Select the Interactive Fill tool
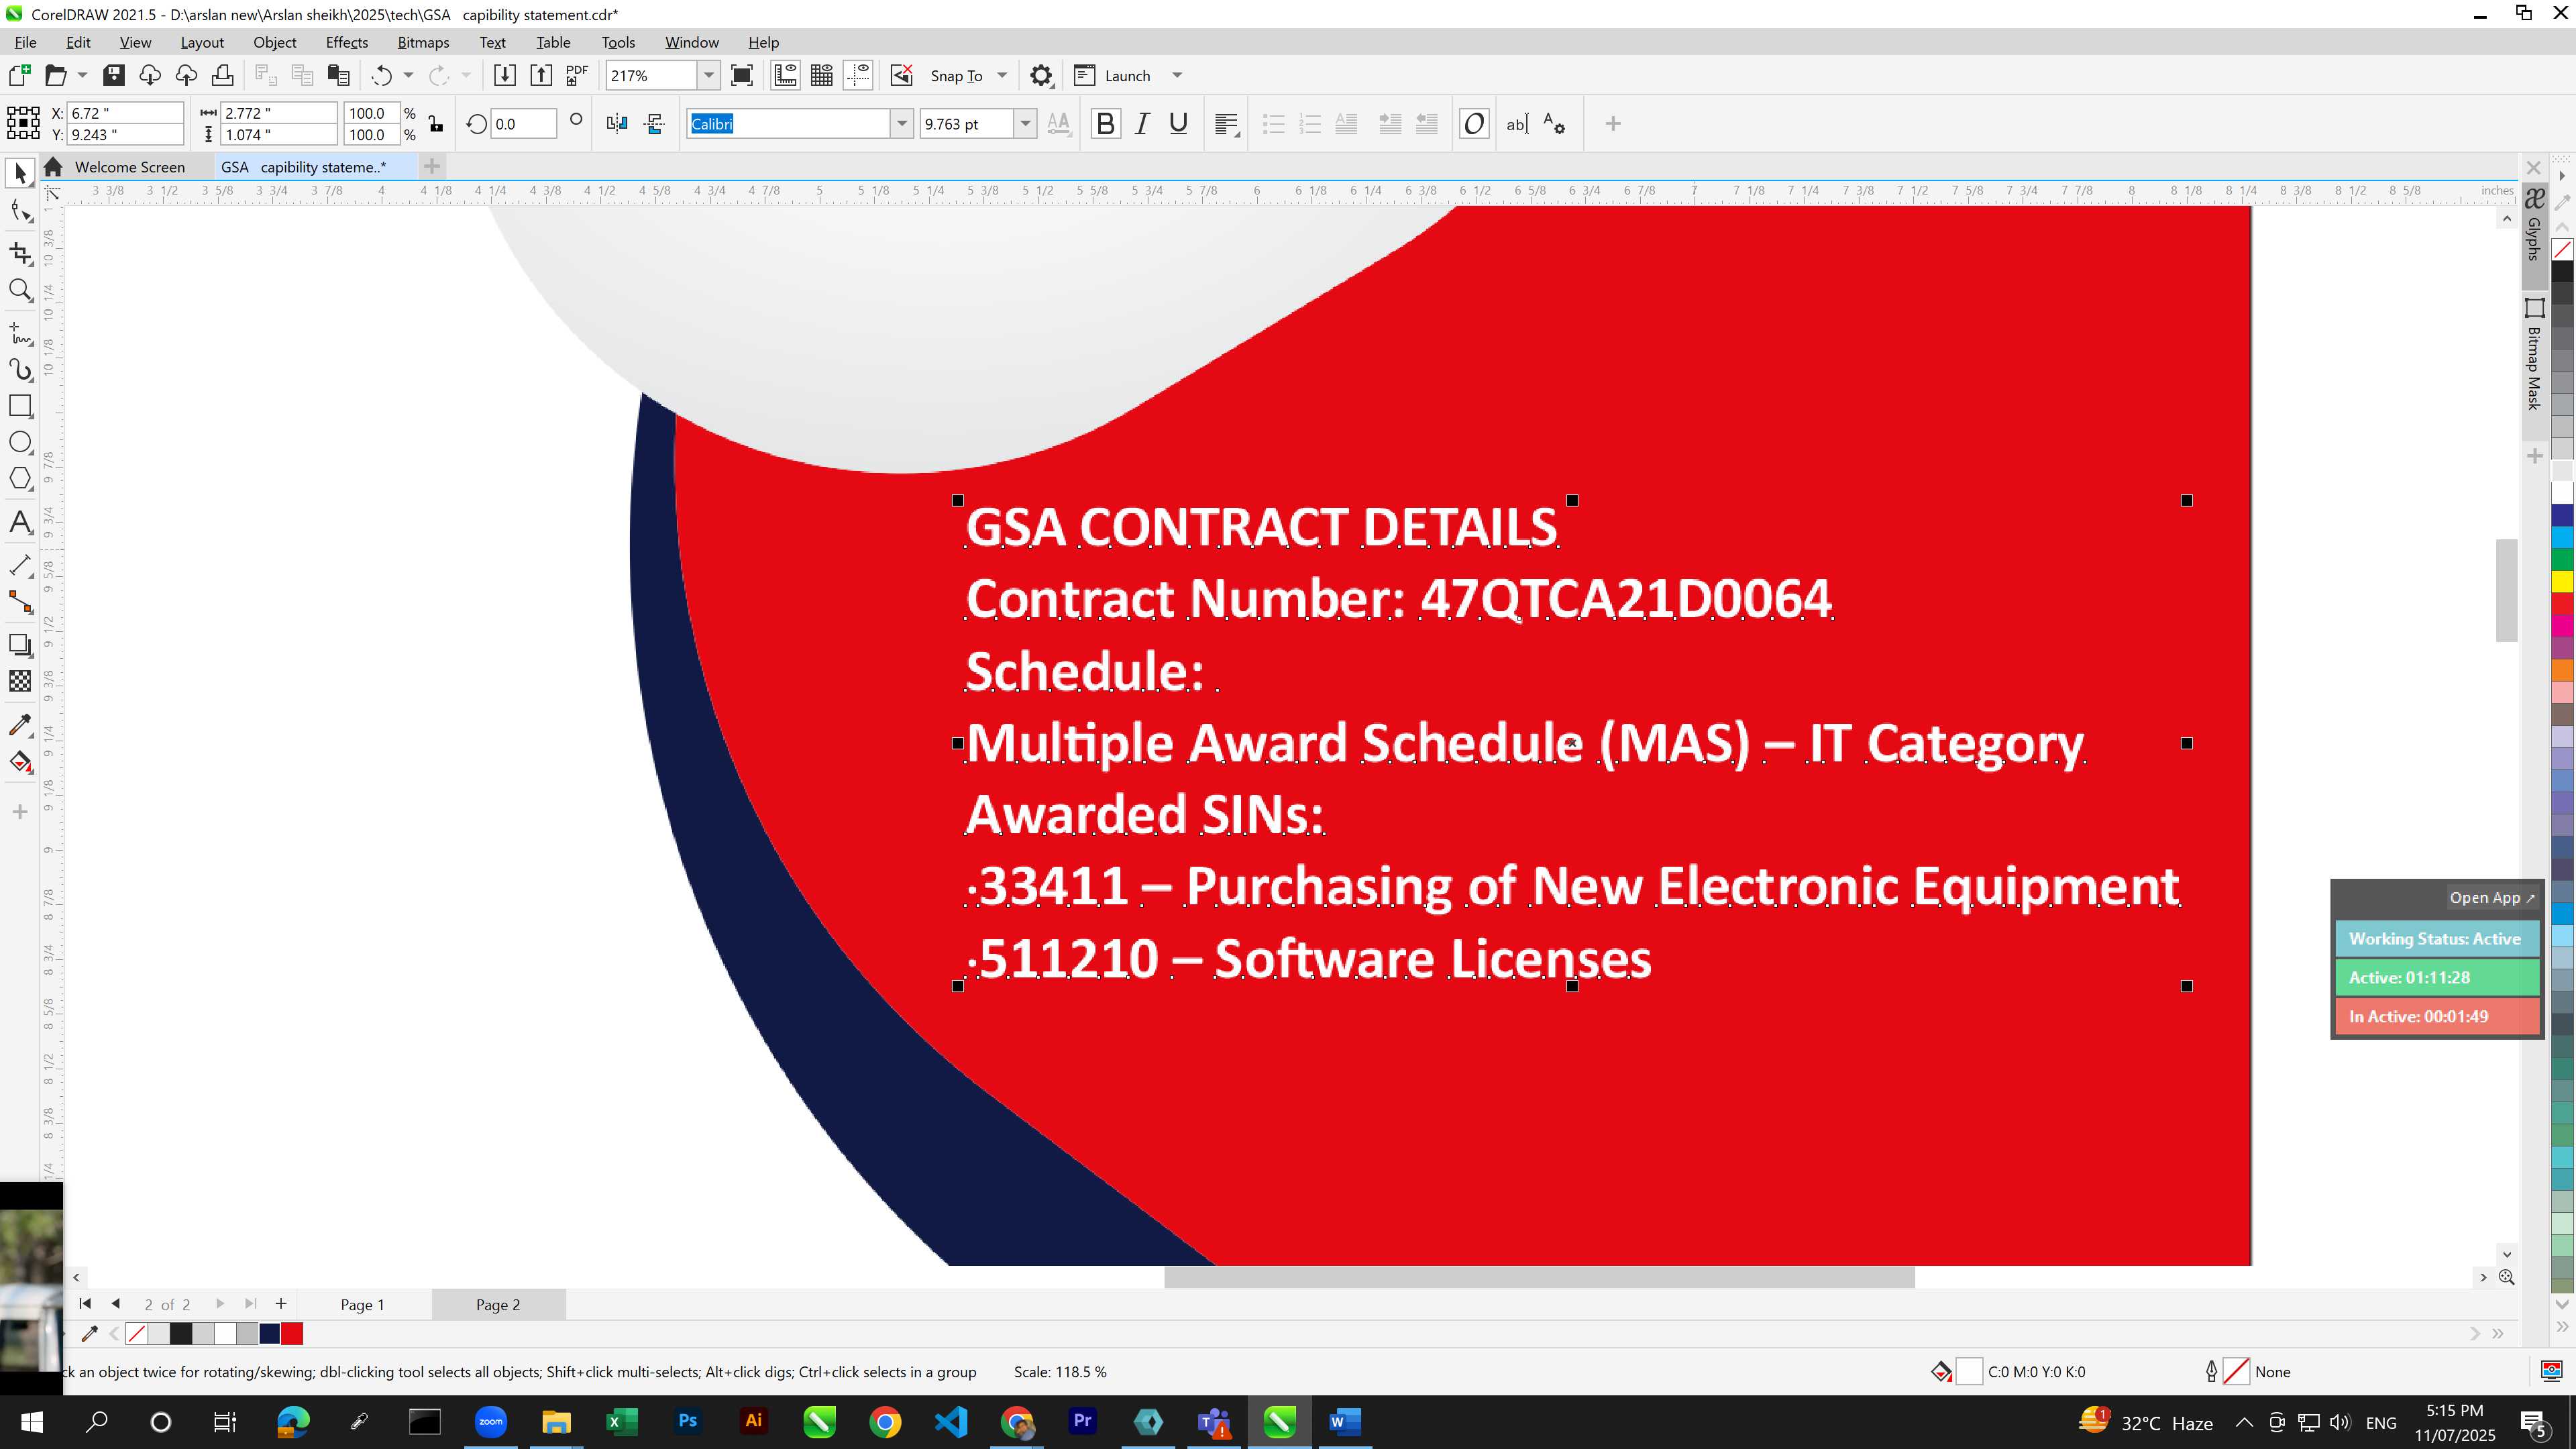 tap(20, 763)
